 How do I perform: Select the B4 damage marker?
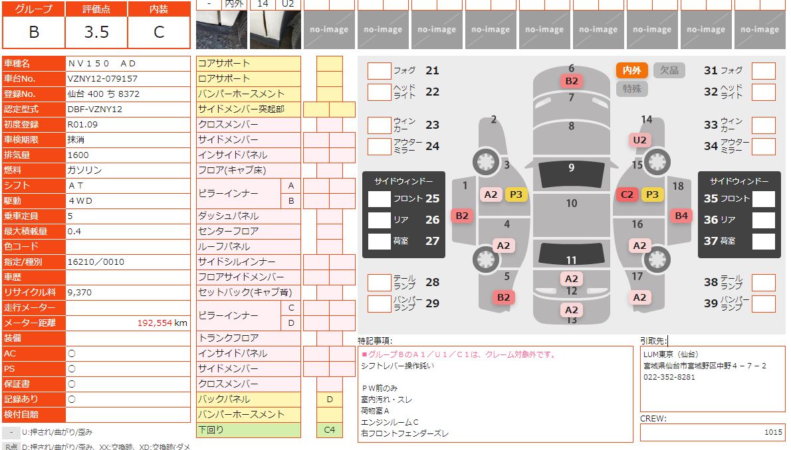[681, 215]
